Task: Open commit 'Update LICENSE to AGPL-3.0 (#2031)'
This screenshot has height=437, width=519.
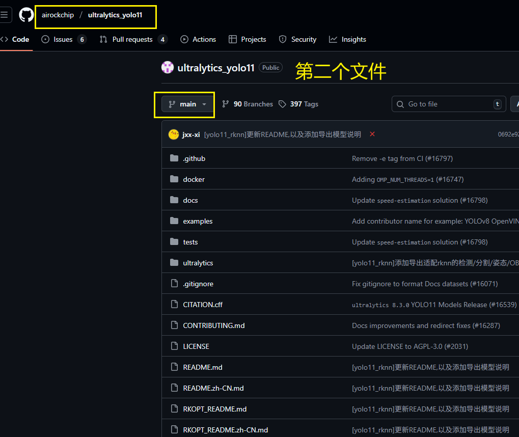Action: [x=410, y=346]
